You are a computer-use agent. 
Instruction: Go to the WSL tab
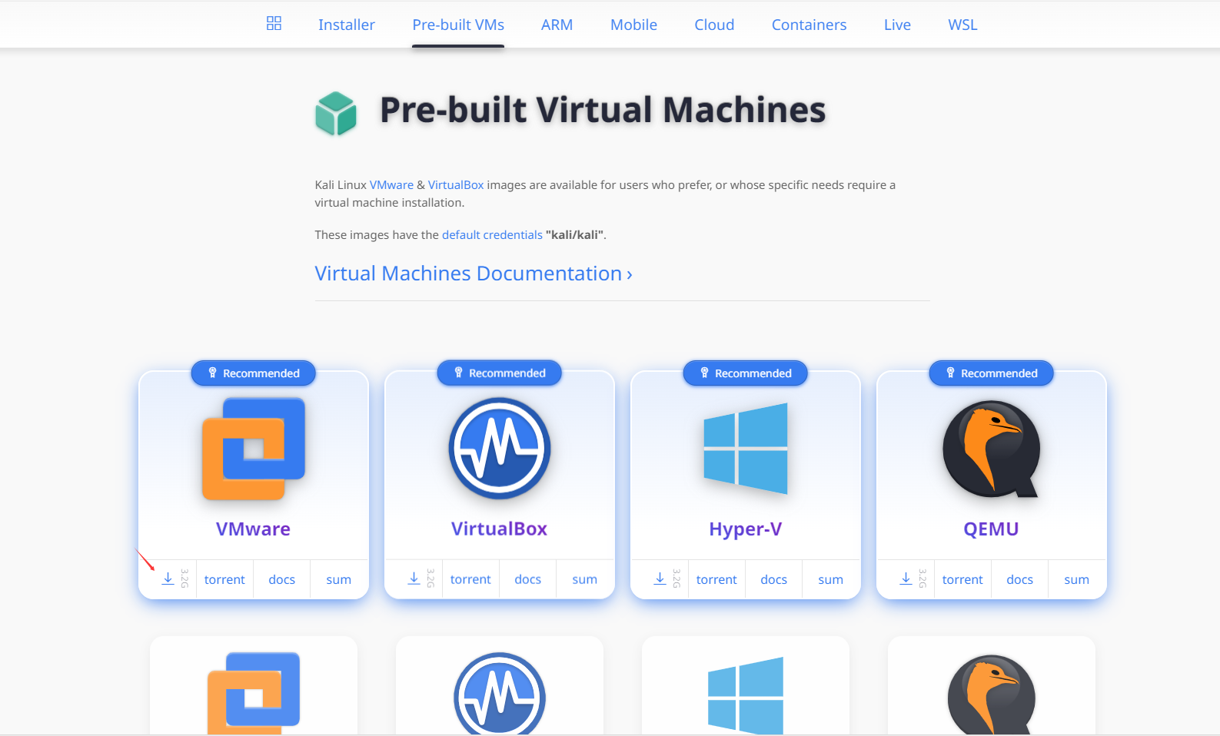coord(962,25)
